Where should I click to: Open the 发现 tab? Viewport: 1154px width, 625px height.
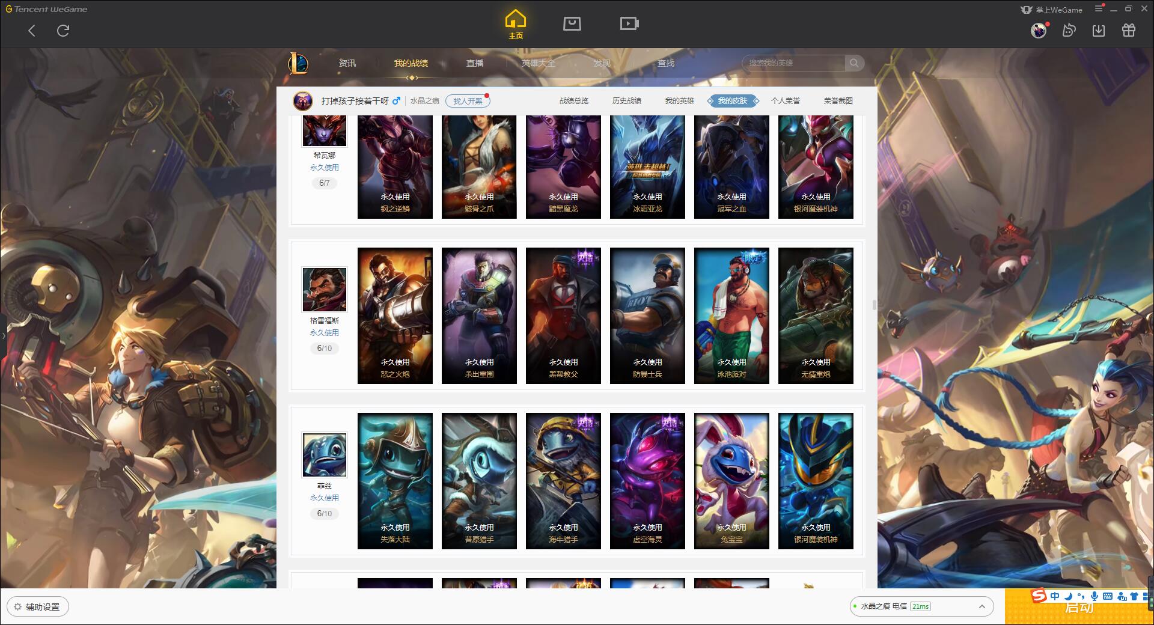602,63
